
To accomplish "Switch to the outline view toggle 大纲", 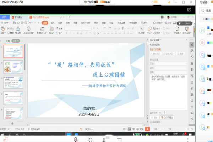I will (x=8, y=41).
